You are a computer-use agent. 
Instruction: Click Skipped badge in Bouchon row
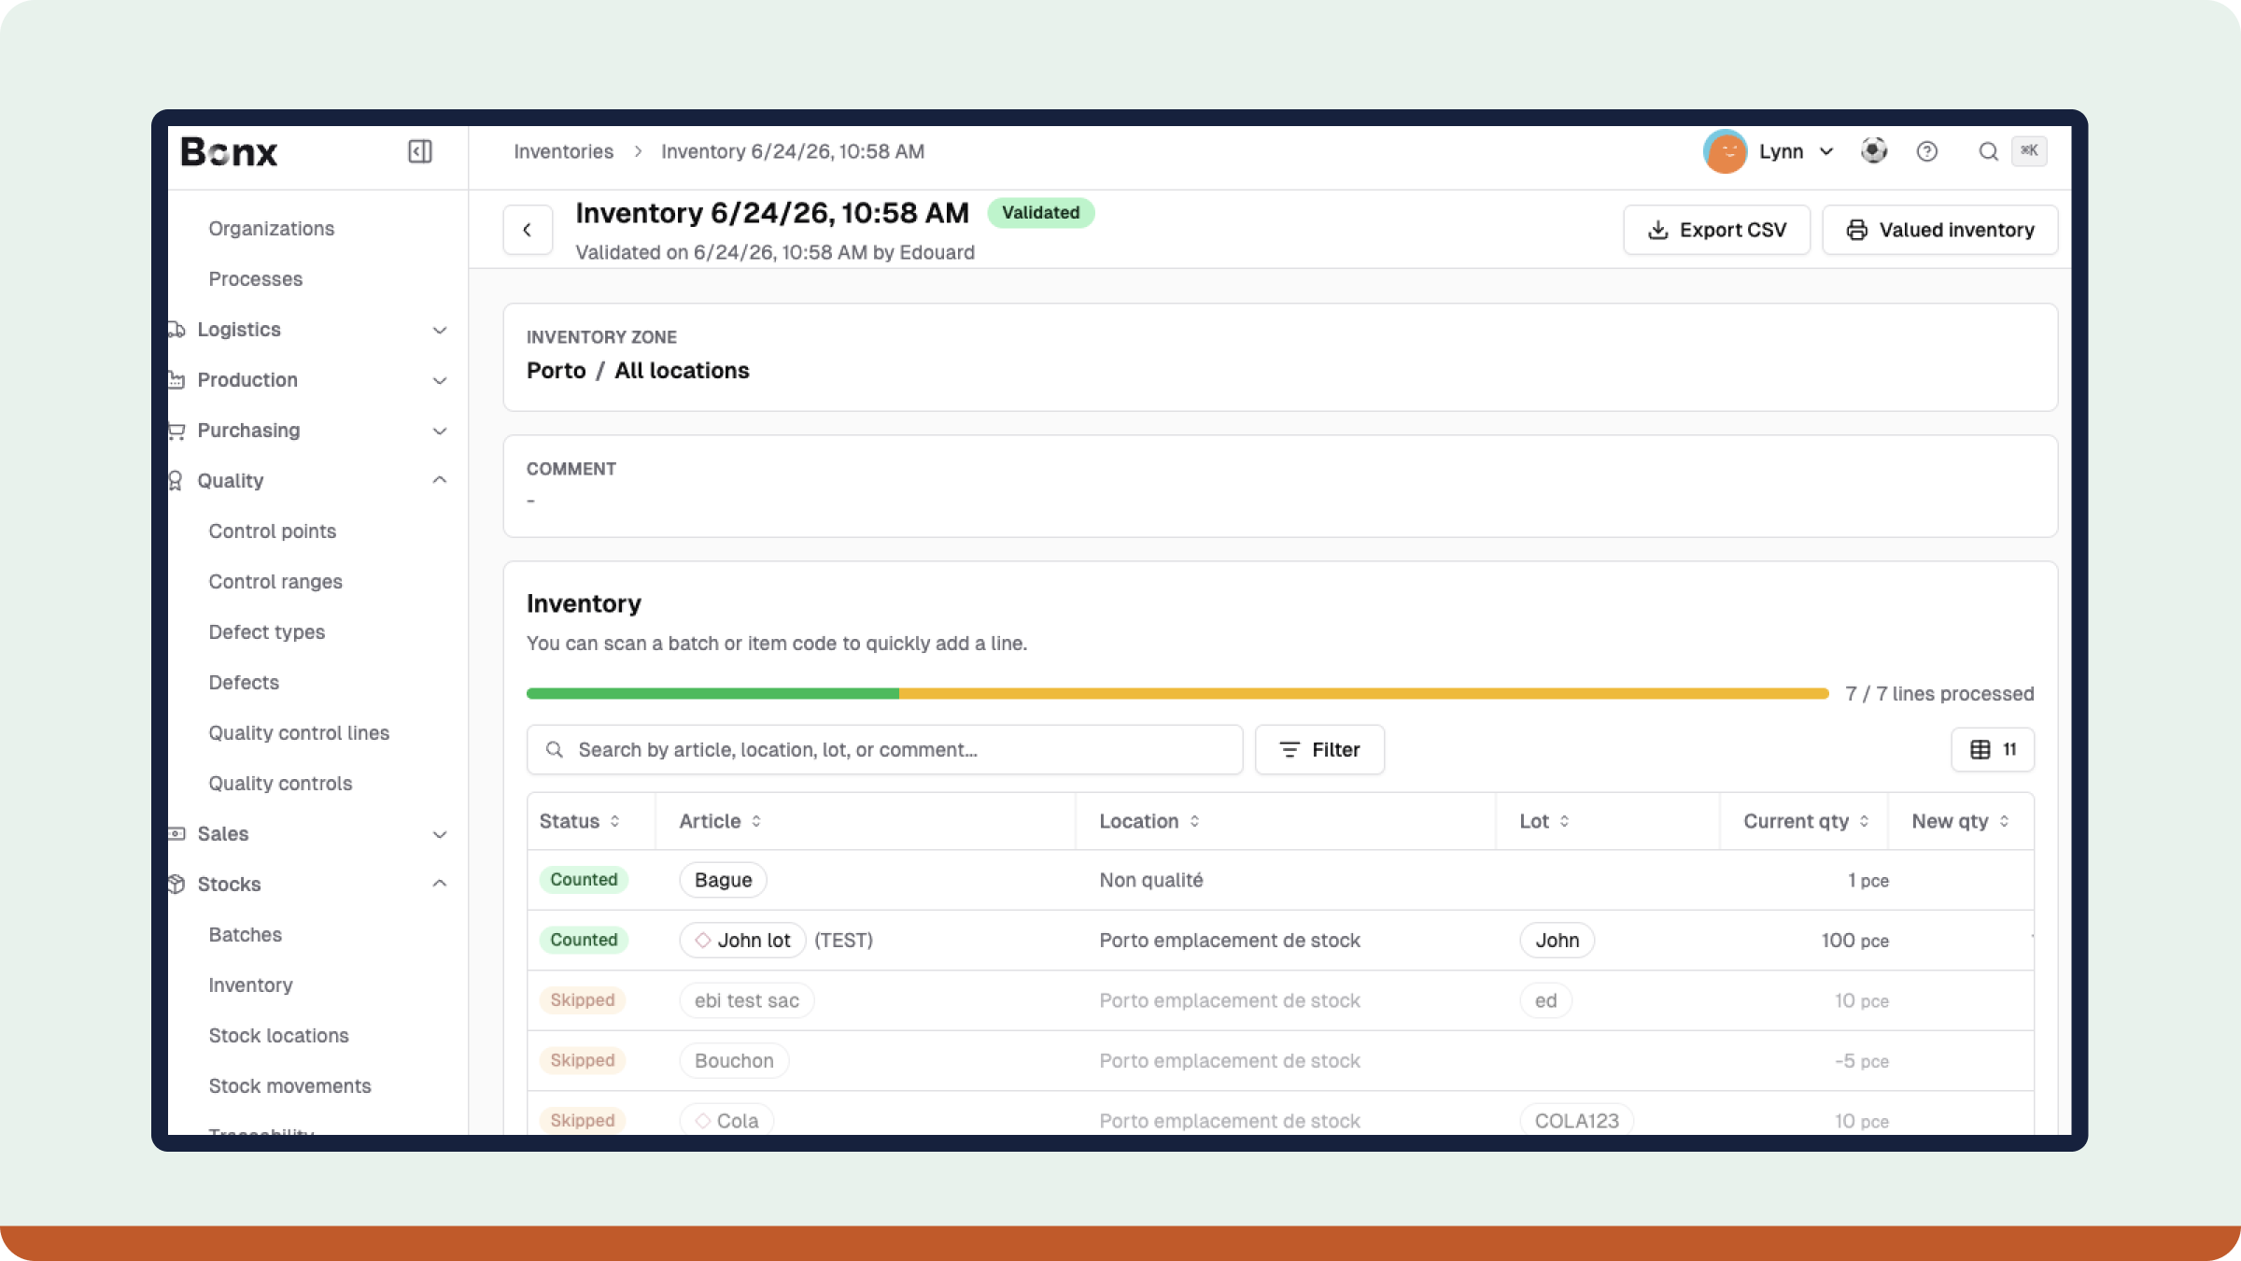coord(583,1061)
